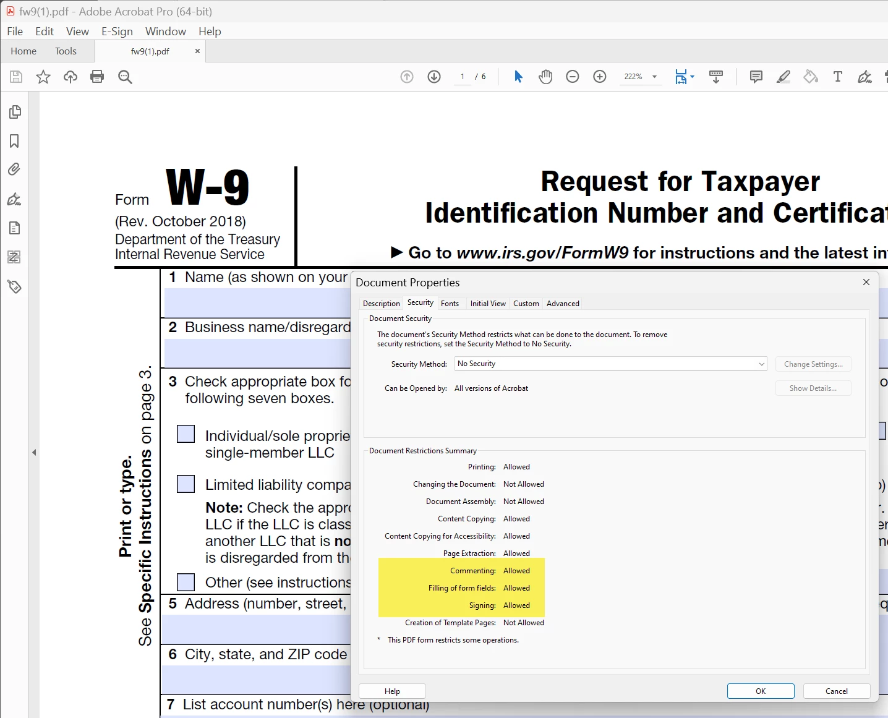
Task: Switch to the Fonts tab
Action: (x=450, y=304)
